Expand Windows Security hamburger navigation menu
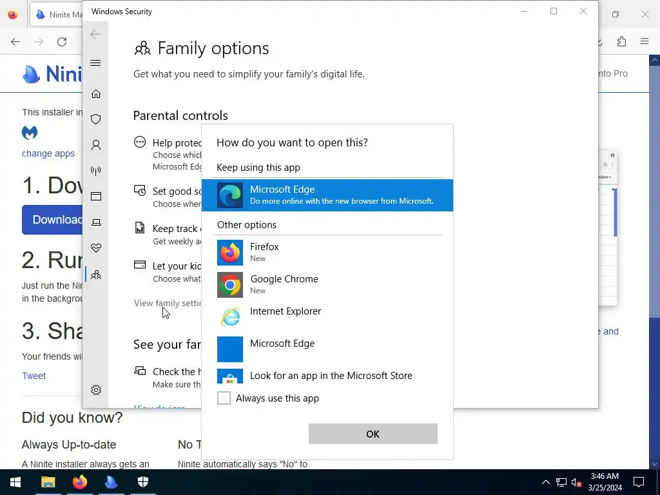Screen dimensions: 660x495 click(95, 63)
